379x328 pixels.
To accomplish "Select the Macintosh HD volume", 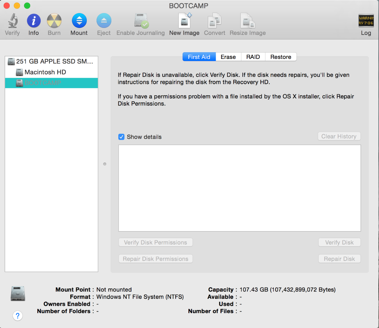I will [51, 72].
